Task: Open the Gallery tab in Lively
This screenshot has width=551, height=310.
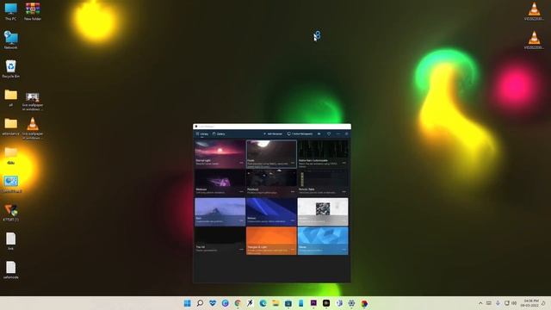Action: [x=219, y=134]
